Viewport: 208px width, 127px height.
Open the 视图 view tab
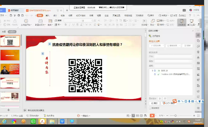click(x=99, y=15)
